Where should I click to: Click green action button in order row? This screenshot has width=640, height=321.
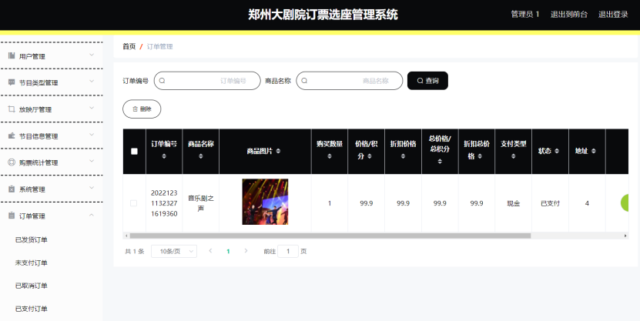click(x=625, y=203)
